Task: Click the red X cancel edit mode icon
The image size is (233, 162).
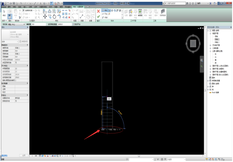Action: click(98, 11)
